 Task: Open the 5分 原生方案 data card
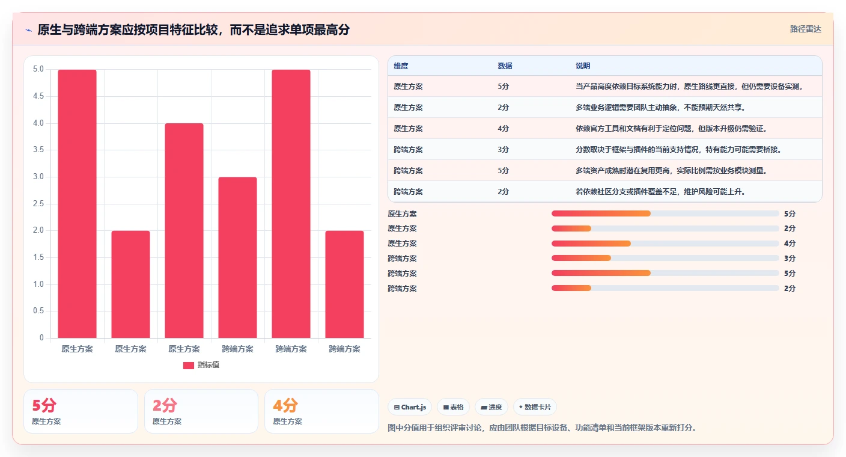pyautogui.click(x=81, y=411)
